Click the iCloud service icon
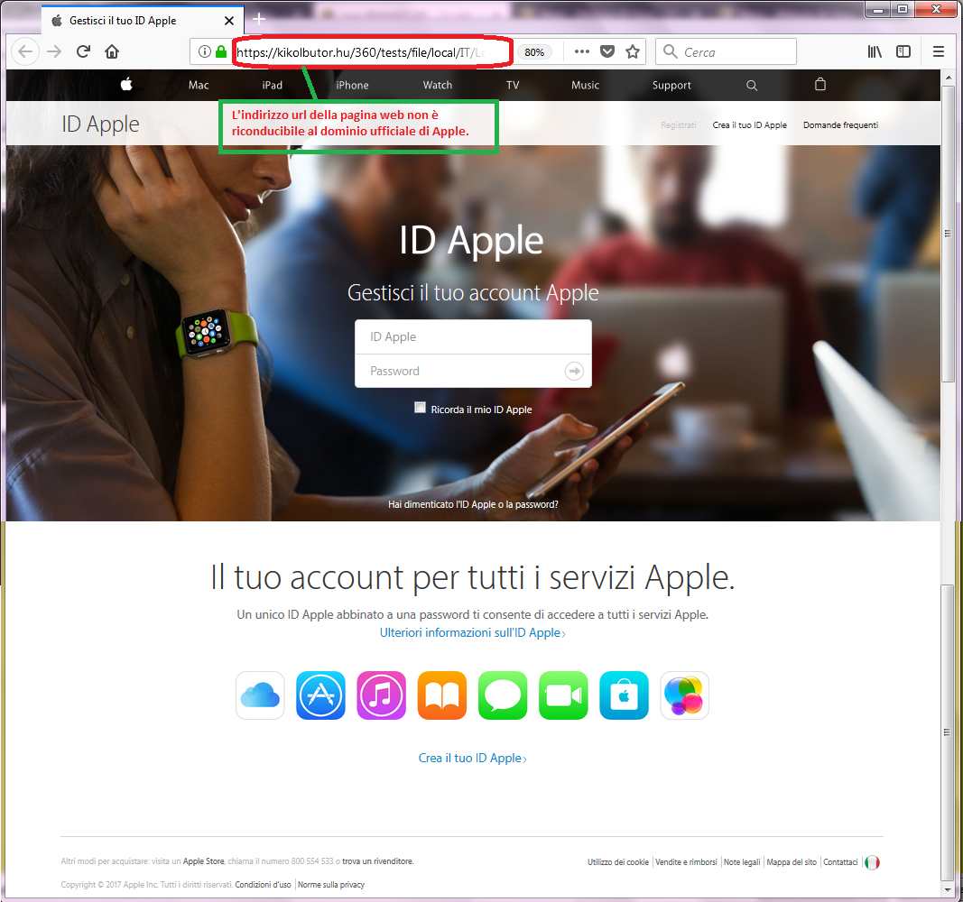 260,695
